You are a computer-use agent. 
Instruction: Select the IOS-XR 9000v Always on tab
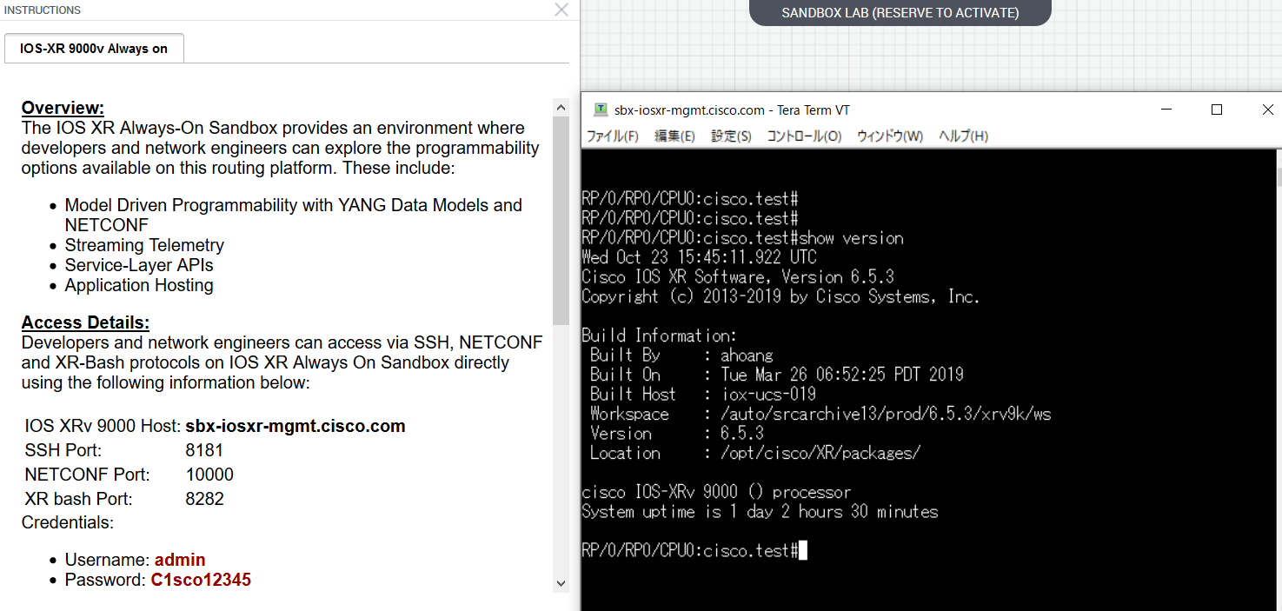(x=94, y=49)
